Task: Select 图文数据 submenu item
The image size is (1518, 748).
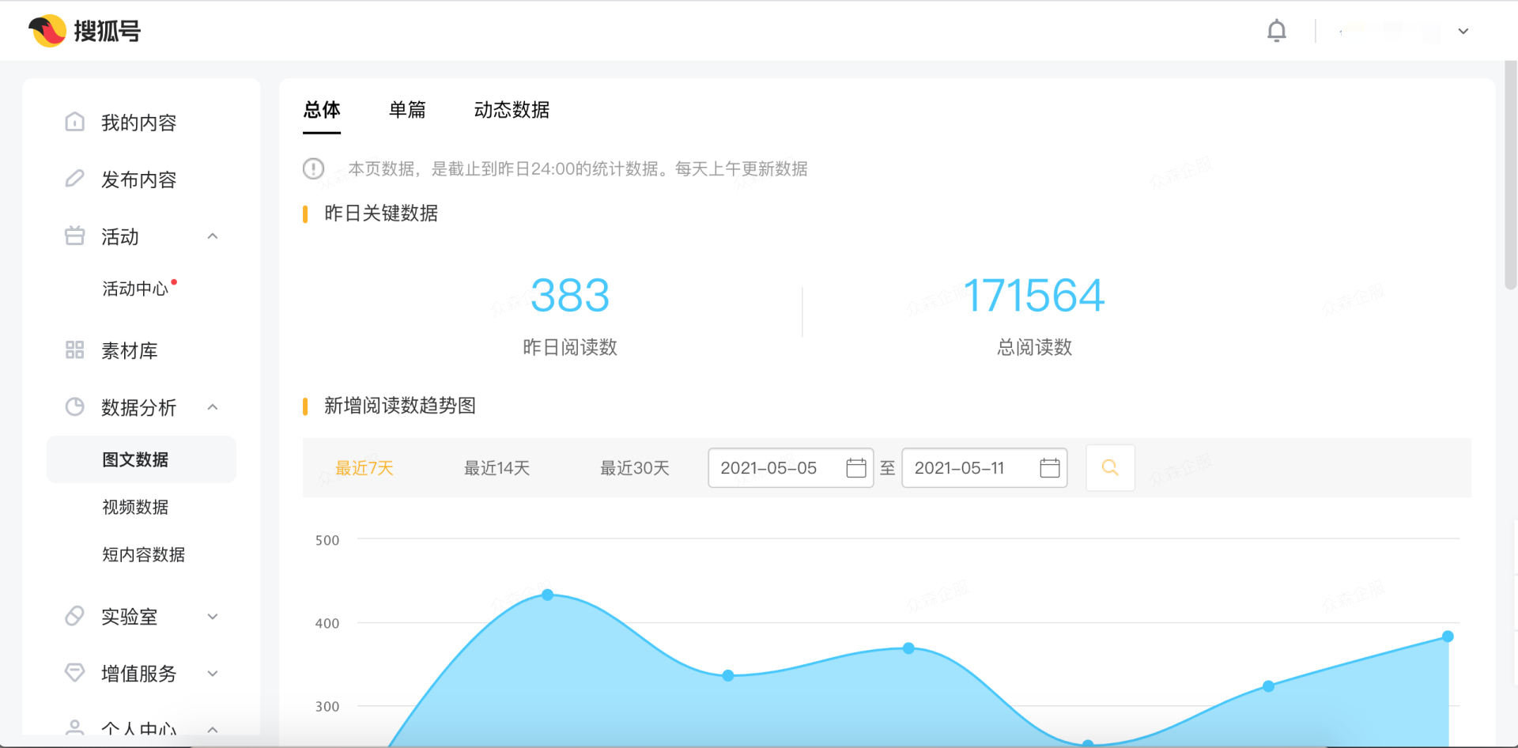Action: pos(142,459)
